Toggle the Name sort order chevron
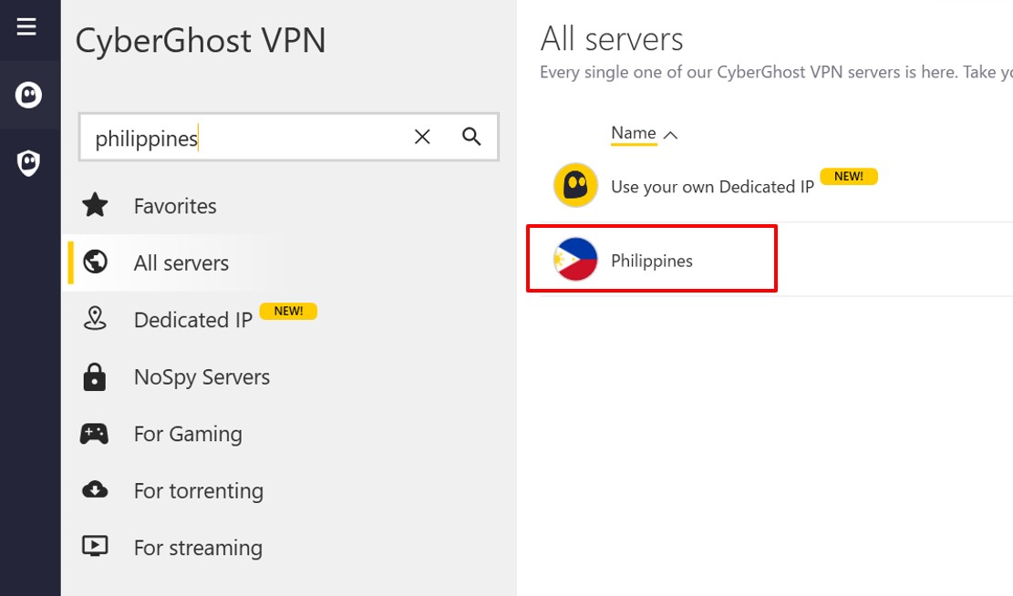The height and width of the screenshot is (596, 1013). tap(671, 134)
